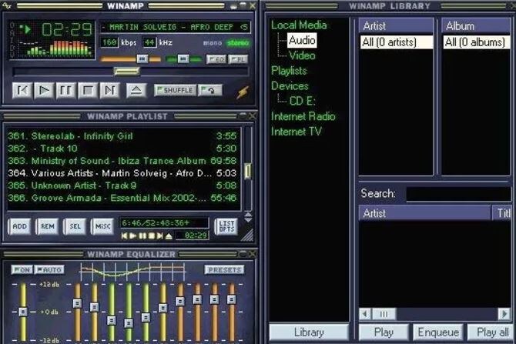Click the main Play button
The height and width of the screenshot is (344, 516).
click(x=44, y=90)
